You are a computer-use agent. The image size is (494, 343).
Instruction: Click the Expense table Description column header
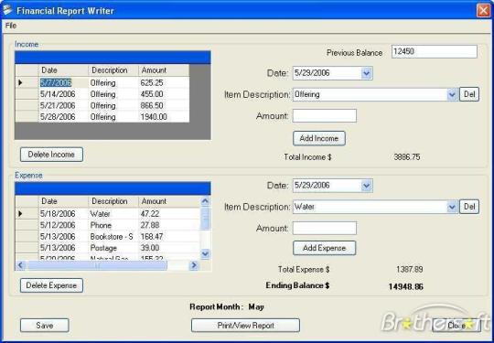(x=113, y=201)
